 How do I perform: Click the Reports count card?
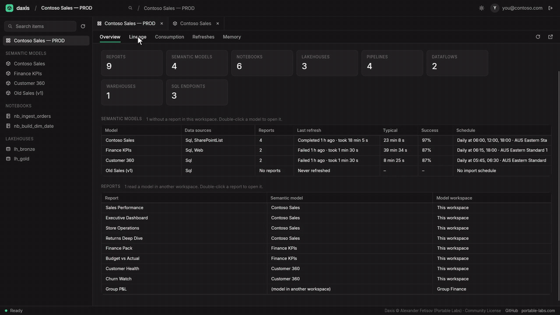tap(132, 63)
